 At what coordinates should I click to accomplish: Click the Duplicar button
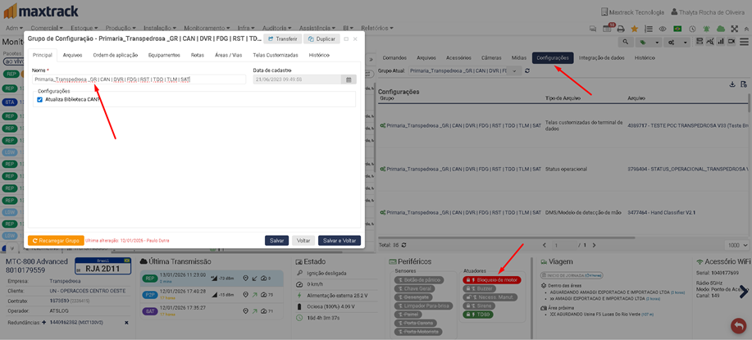pos(321,39)
